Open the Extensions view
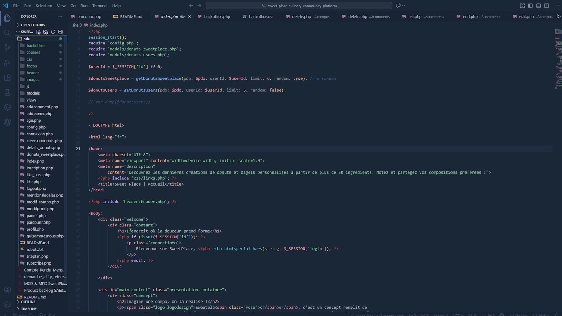Screen dimensions: 562x316 (7, 78)
